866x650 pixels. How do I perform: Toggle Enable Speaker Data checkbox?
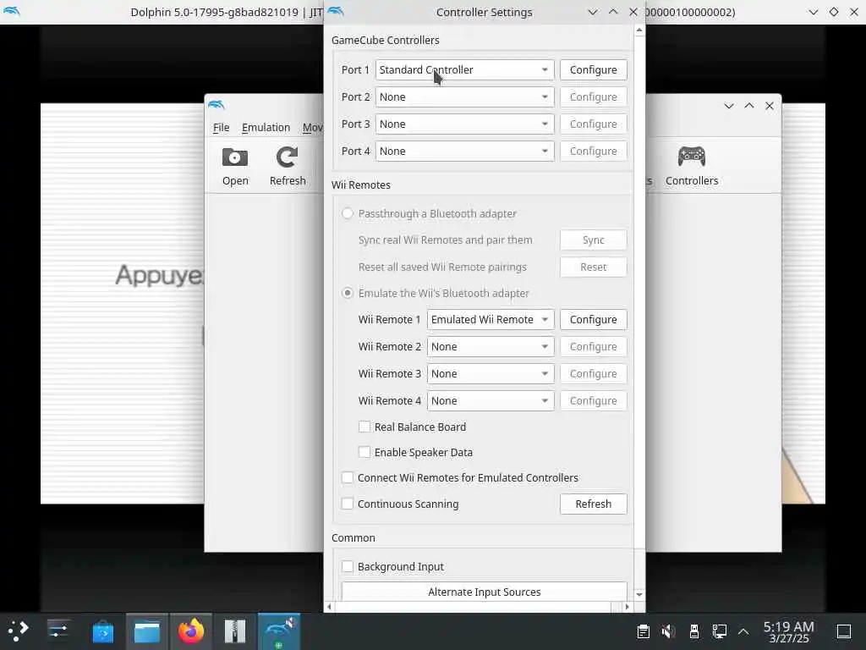(364, 452)
